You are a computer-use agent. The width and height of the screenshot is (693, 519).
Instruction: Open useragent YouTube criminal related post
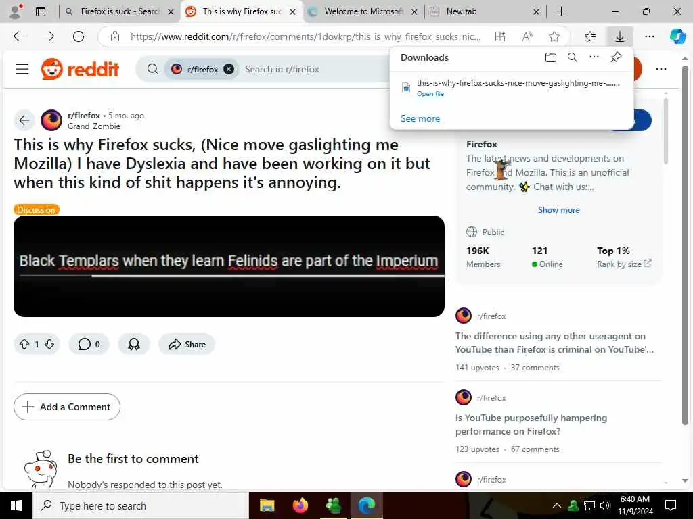point(554,343)
